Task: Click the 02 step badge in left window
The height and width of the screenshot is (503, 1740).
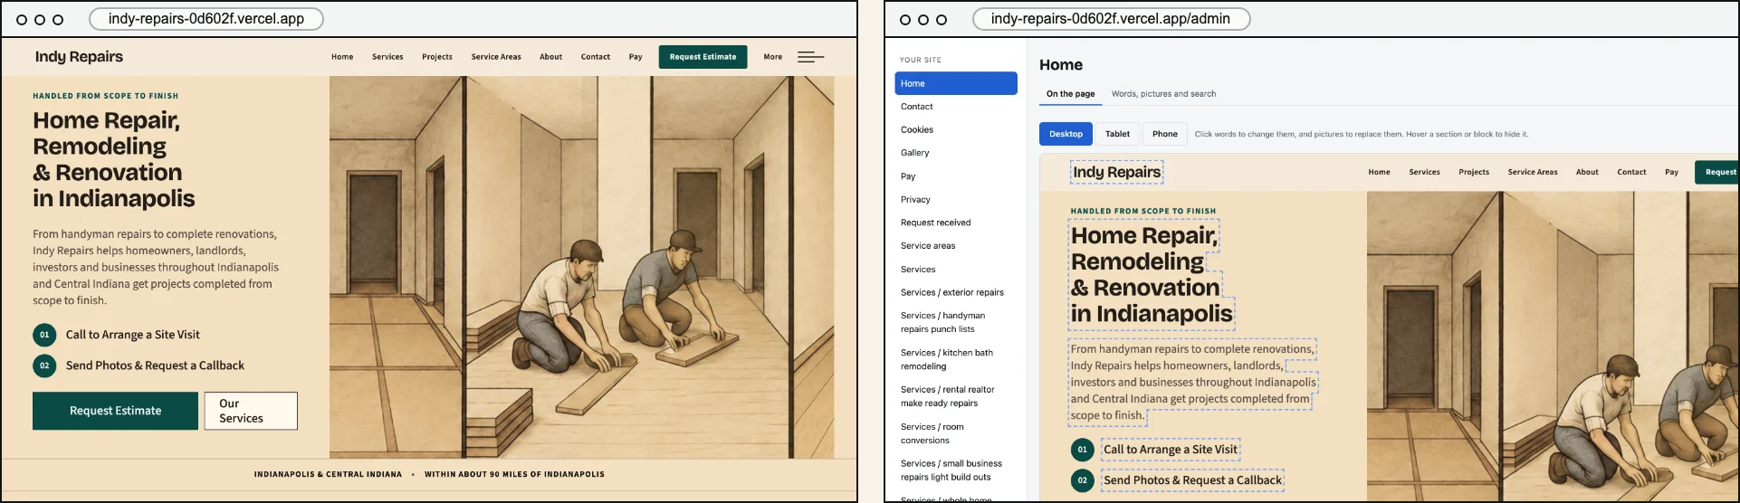Action: click(x=44, y=365)
